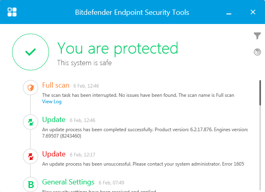Select the Full scan event title
The width and height of the screenshot is (265, 192).
tap(56, 85)
